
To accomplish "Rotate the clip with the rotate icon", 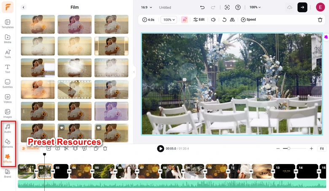I will coord(224,20).
